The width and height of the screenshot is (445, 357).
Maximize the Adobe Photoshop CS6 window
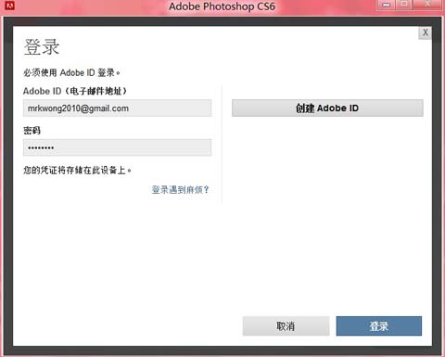coord(404,5)
